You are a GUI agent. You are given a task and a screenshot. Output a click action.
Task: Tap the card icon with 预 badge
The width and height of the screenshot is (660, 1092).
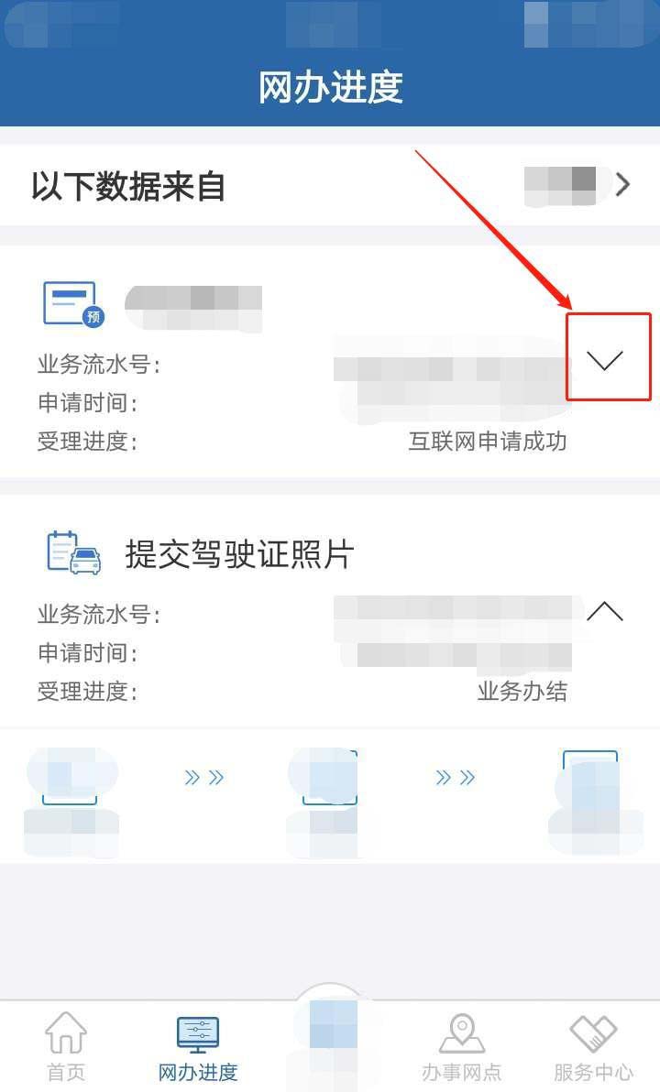pyautogui.click(x=73, y=303)
